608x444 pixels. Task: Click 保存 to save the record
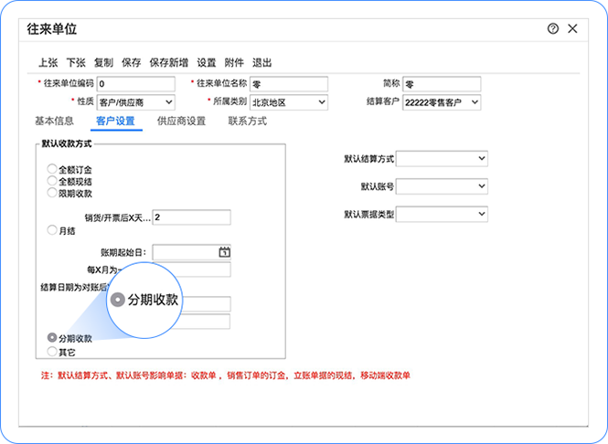132,62
